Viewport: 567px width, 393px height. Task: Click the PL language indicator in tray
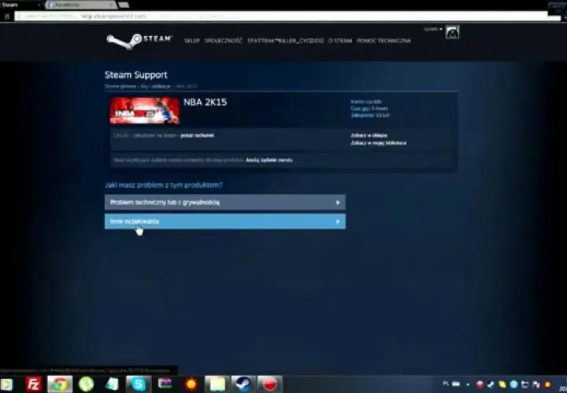(447, 384)
